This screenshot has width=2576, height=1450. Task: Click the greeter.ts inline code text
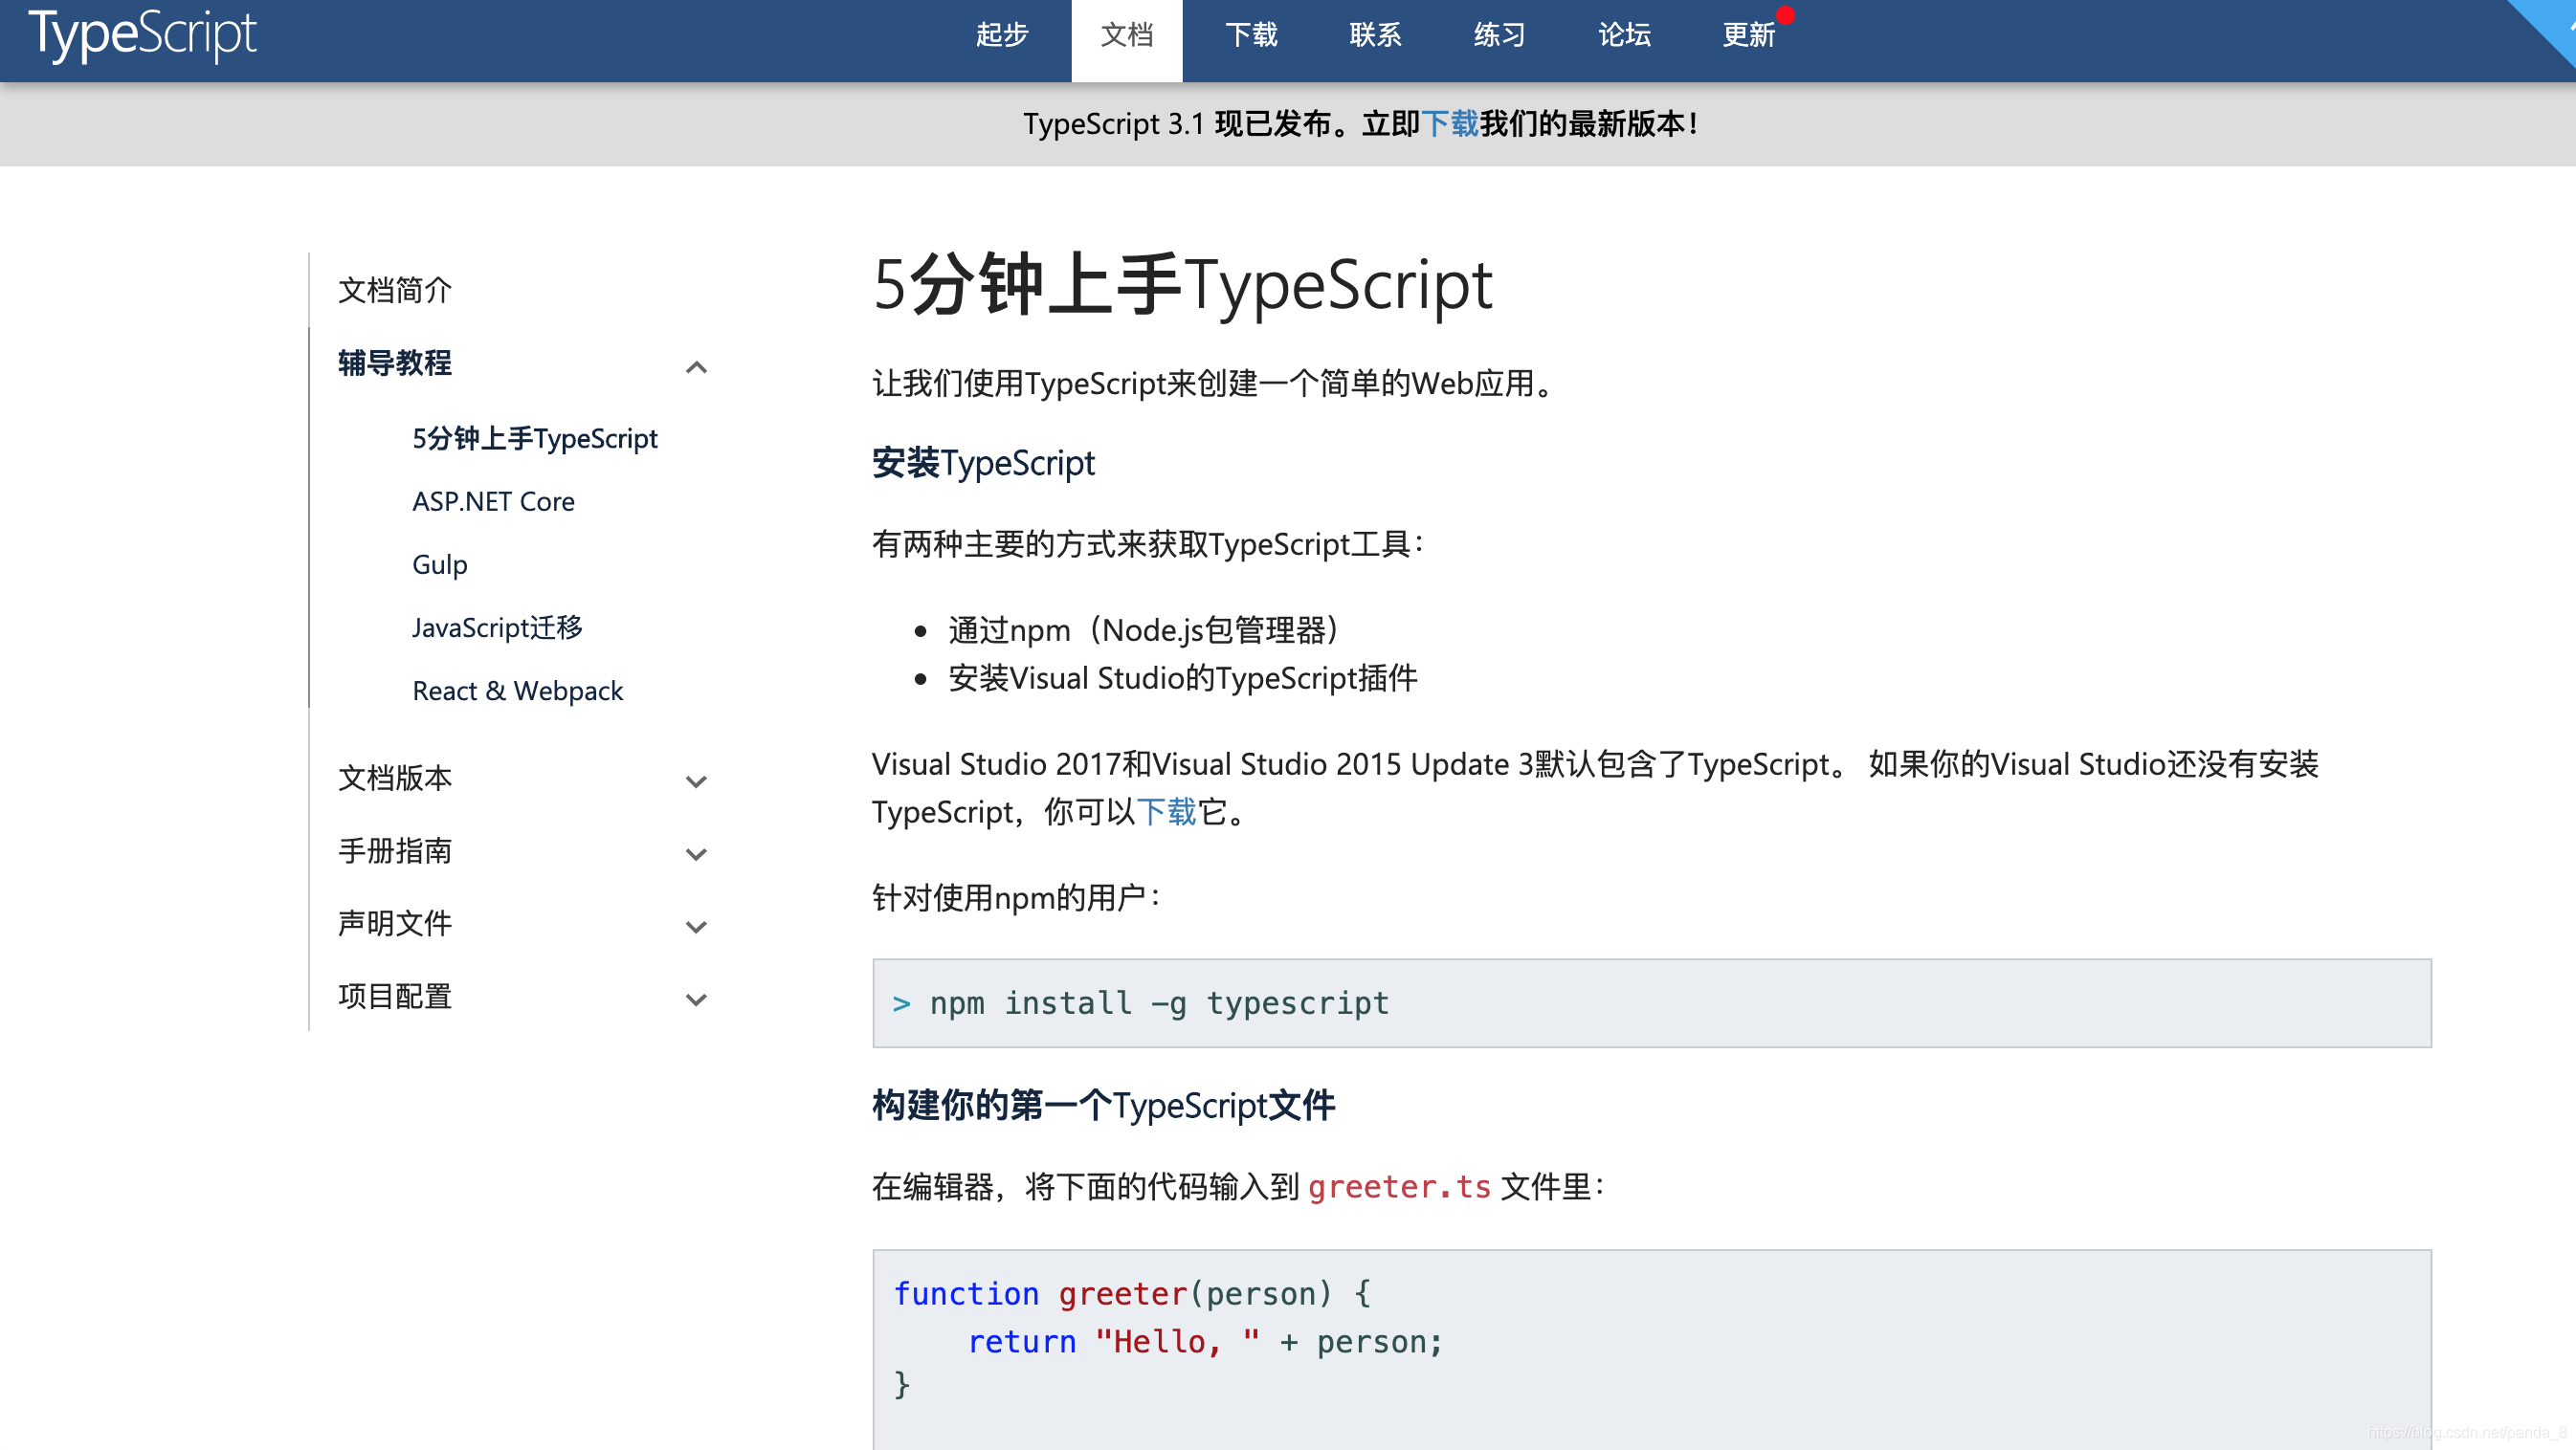tap(1400, 1186)
